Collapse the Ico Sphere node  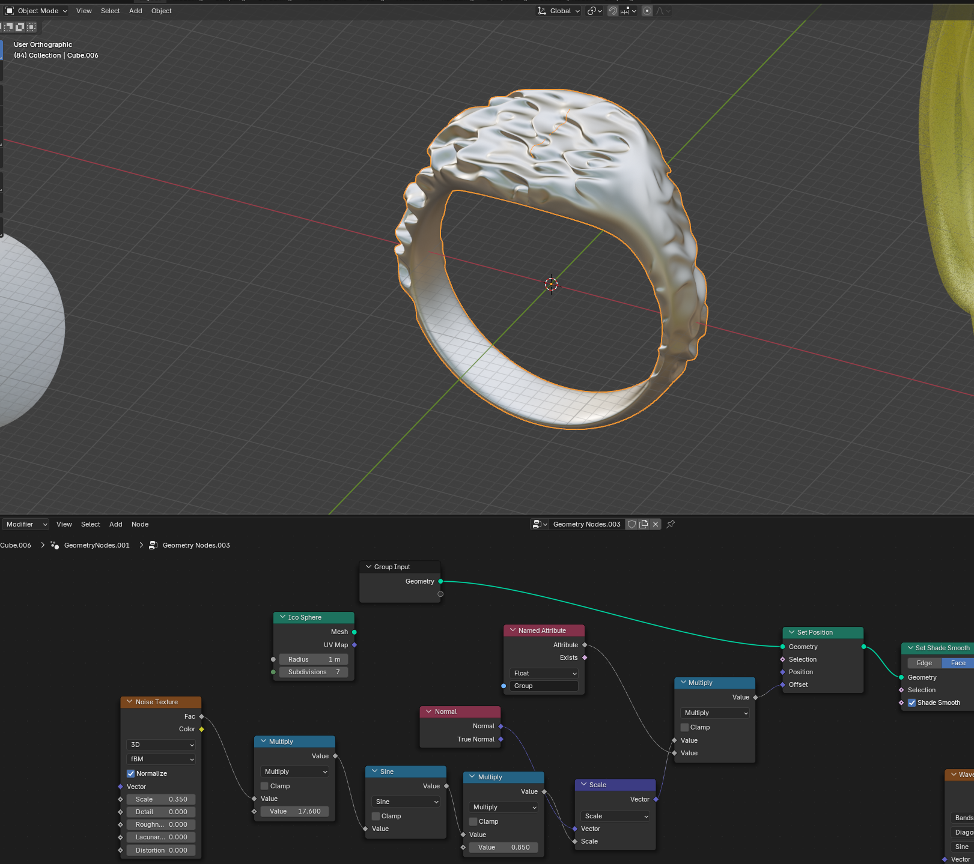pyautogui.click(x=282, y=617)
